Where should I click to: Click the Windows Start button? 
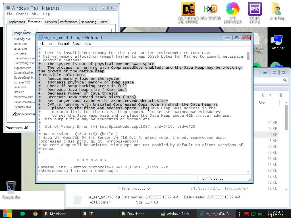[x=8, y=213]
